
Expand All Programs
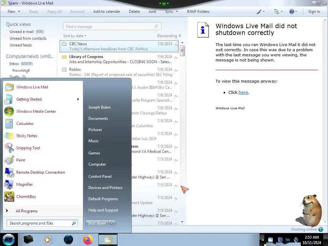[x=26, y=211]
